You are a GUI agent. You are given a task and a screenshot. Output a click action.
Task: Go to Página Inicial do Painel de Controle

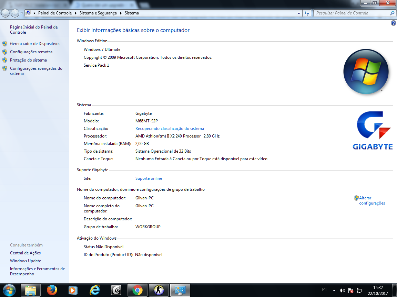coord(34,30)
